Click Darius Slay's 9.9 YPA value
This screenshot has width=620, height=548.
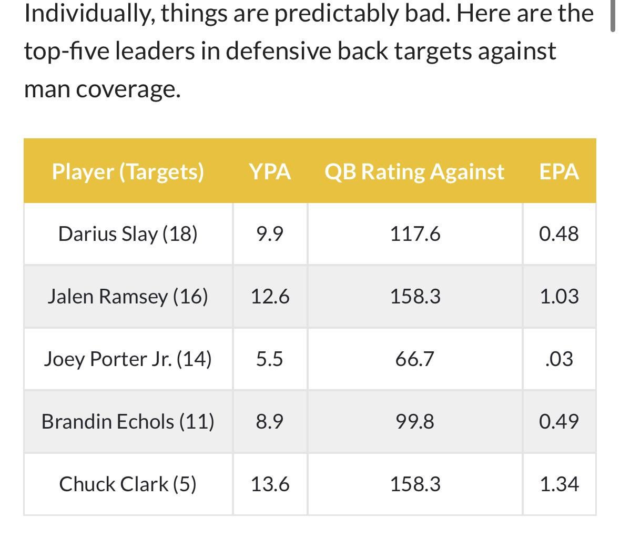click(270, 234)
